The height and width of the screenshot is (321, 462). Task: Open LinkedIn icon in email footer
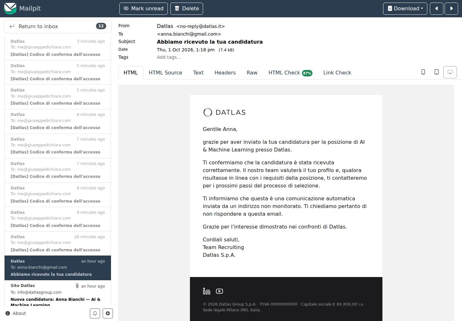pyautogui.click(x=207, y=291)
